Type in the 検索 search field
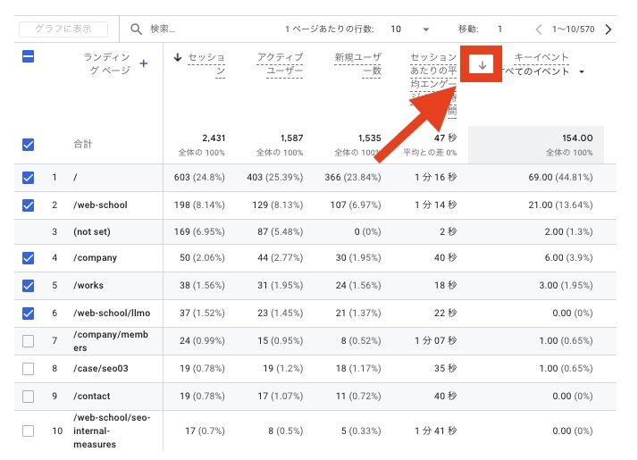The image size is (638, 460). (206, 29)
